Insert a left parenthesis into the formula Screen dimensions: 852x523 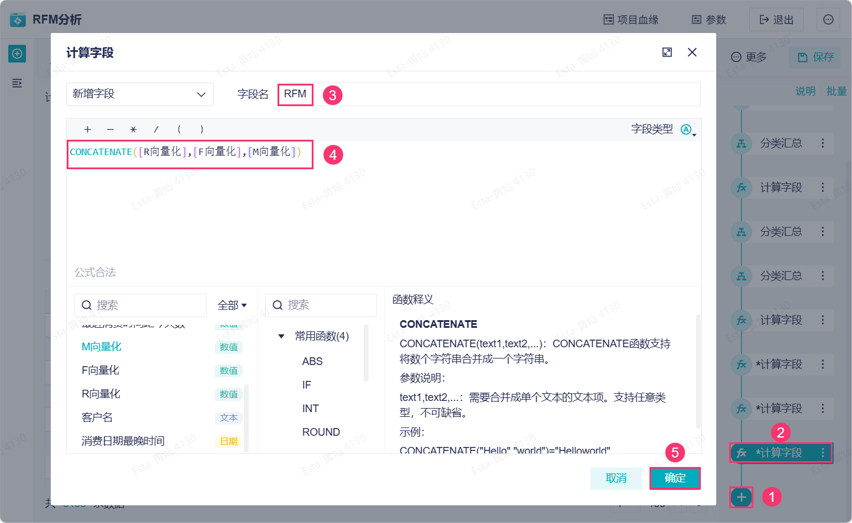click(179, 130)
